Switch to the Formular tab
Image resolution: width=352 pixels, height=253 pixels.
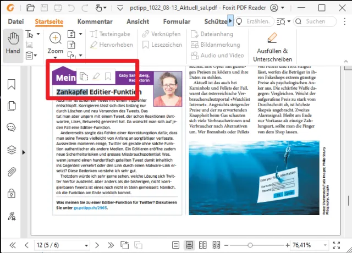(177, 21)
